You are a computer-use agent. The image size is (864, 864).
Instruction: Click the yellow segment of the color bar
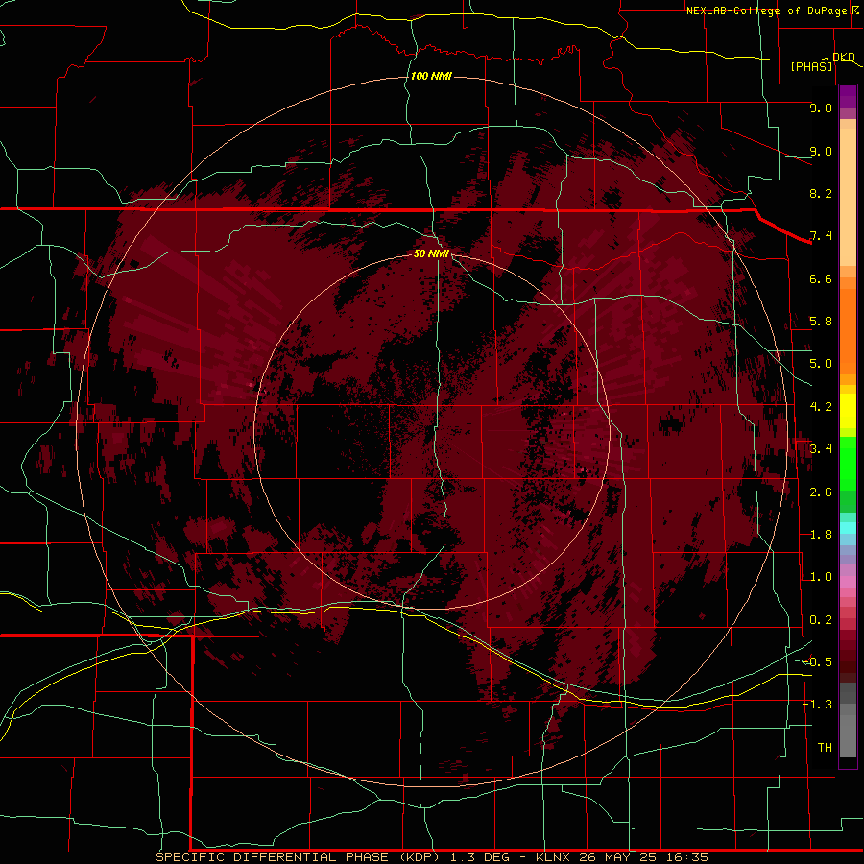(x=848, y=411)
